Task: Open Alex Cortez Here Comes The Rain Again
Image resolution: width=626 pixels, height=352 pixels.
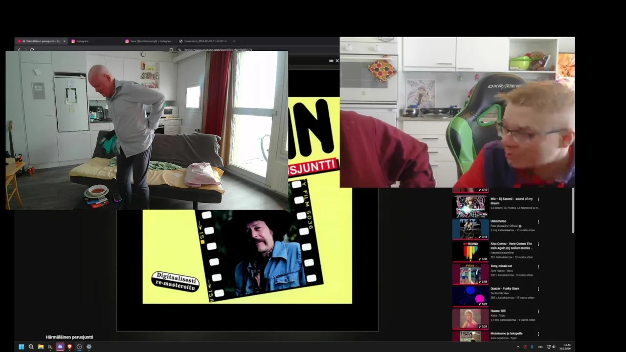Action: click(512, 246)
